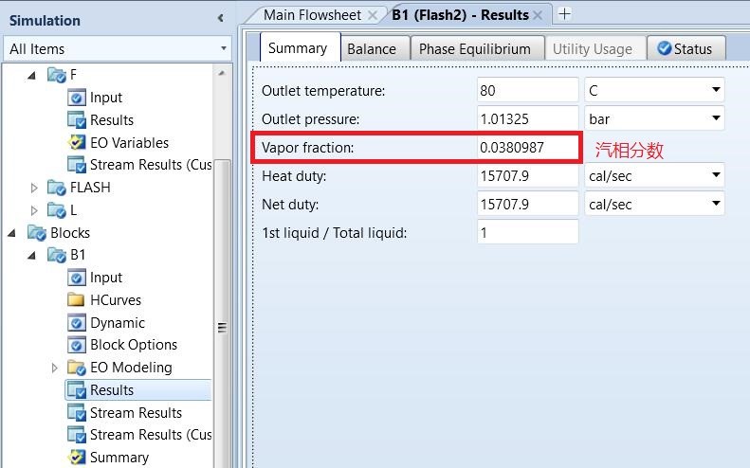Open the outlet temperature unit dropdown
The image size is (750, 468).
pos(715,91)
